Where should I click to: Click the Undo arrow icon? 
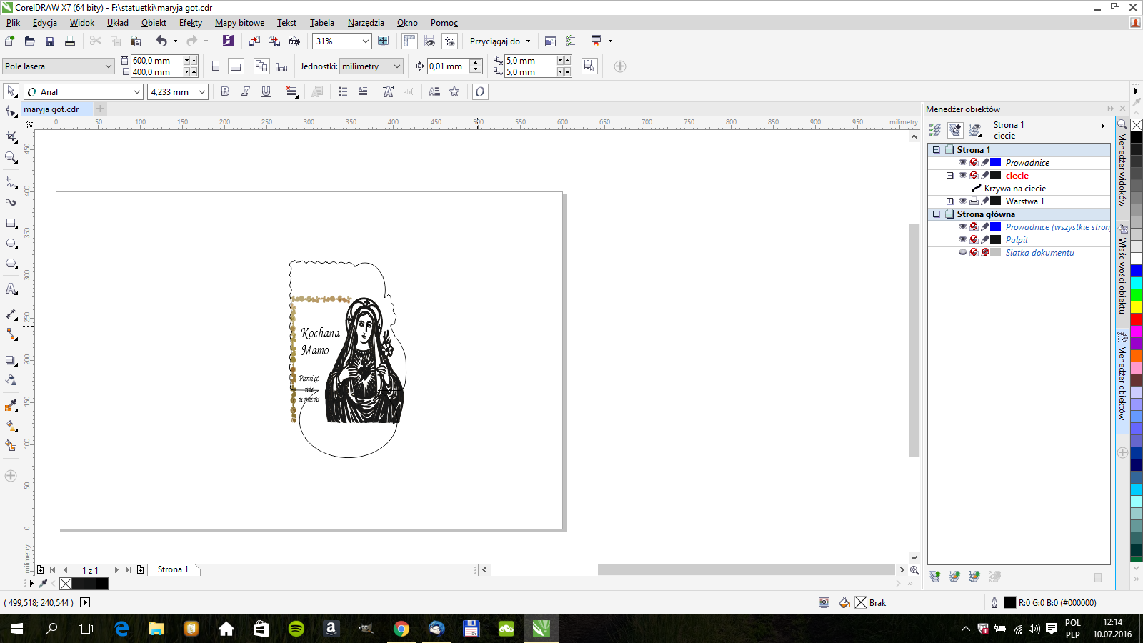coord(161,41)
